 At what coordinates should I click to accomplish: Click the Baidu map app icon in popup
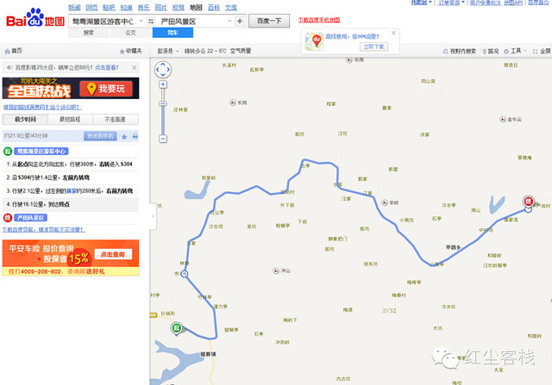pos(314,41)
